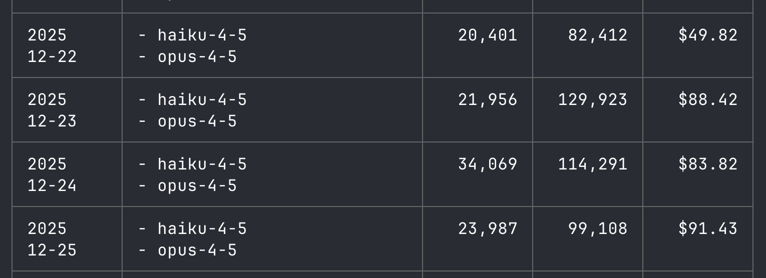Screen dimensions: 766x278
Task: Select the 99,108 token value
Action: coord(597,228)
